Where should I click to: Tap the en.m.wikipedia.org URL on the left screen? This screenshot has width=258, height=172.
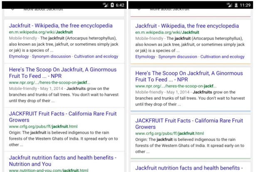41,32
